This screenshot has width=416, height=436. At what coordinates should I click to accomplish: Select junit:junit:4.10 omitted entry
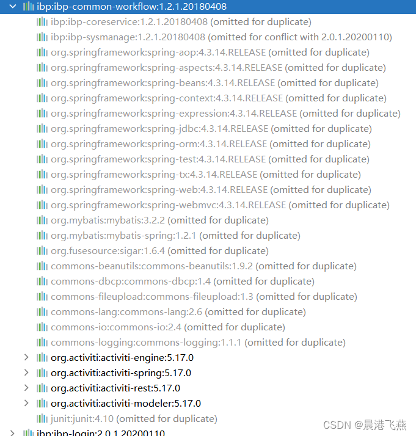pyautogui.click(x=134, y=419)
